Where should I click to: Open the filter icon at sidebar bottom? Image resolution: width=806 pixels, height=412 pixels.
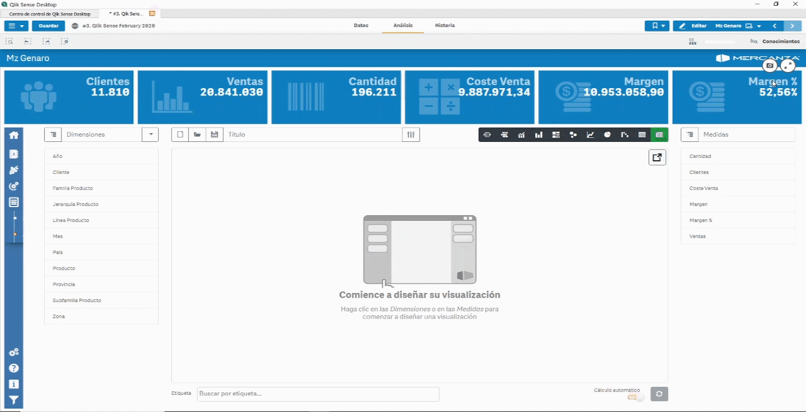click(14, 399)
